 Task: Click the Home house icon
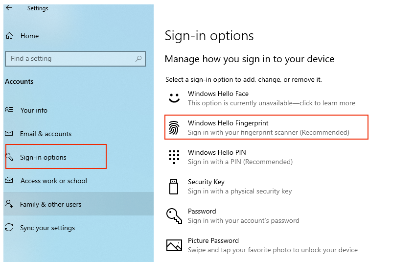(x=9, y=36)
